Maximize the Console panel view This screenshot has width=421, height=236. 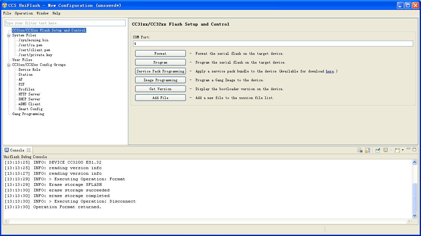coord(414,149)
